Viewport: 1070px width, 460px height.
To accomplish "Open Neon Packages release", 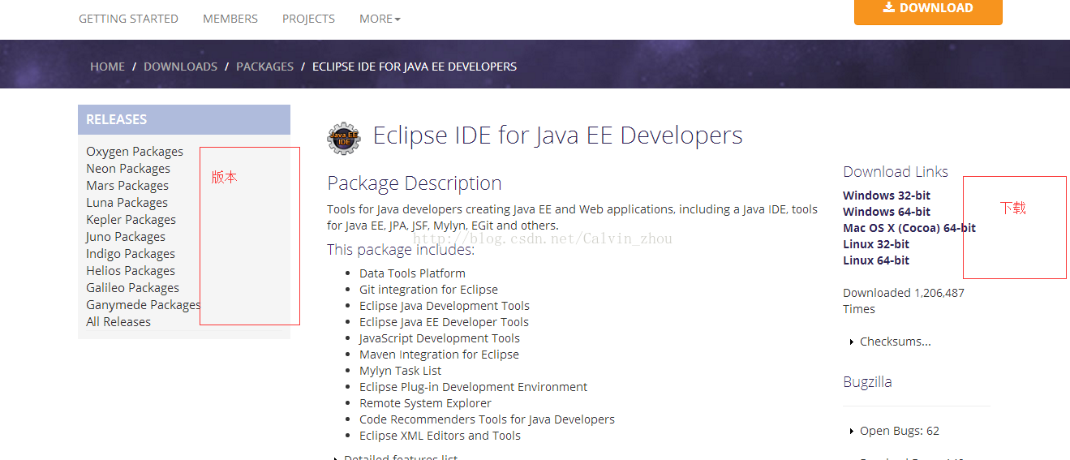I will click(128, 169).
